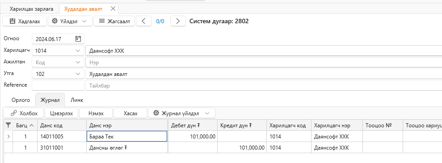Viewport: 442px width, 163px height.
Task: Click the Хадгалах save button
Action: coord(25,21)
